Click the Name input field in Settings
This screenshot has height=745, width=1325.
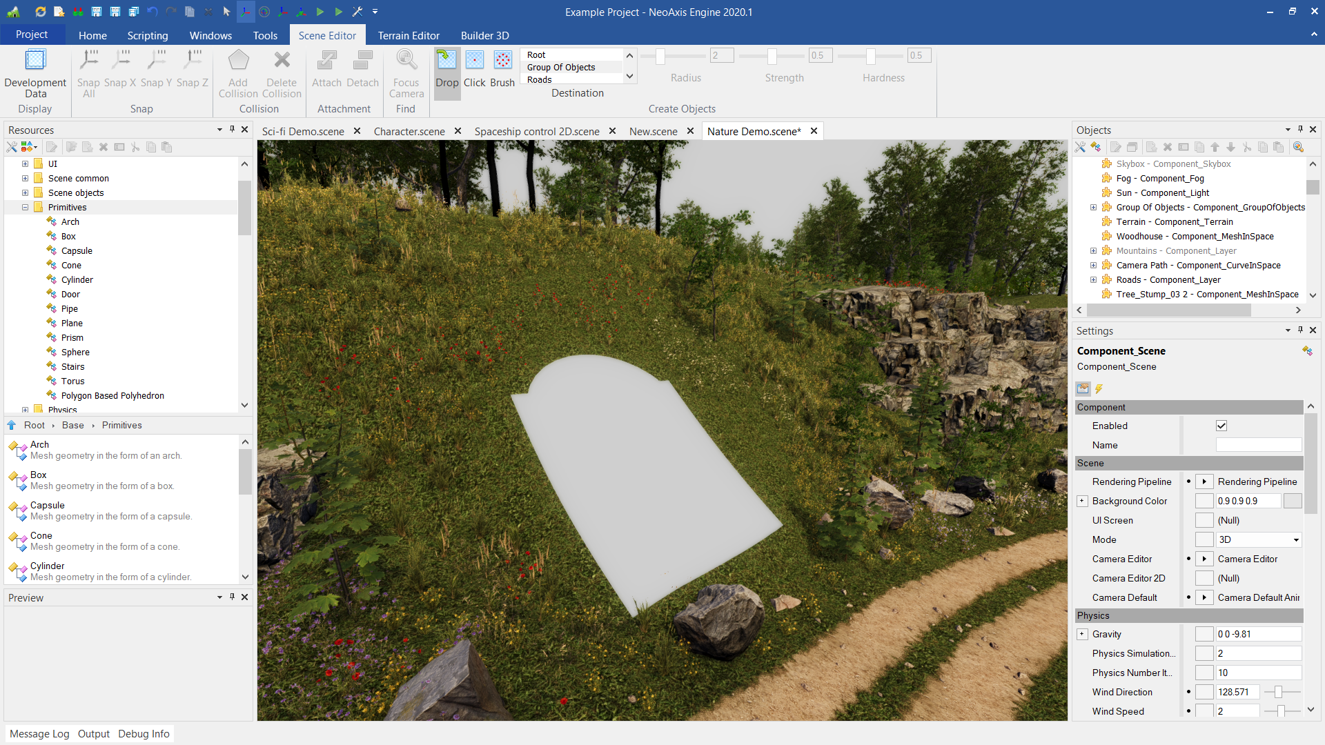coord(1258,445)
